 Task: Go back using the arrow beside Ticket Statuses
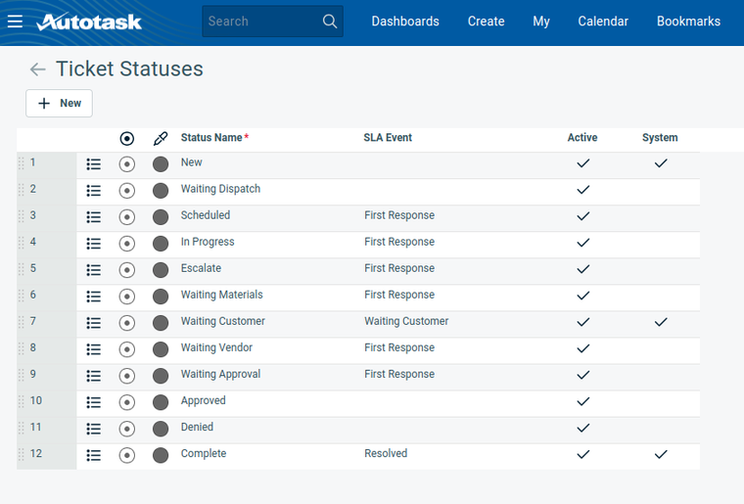[x=37, y=69]
